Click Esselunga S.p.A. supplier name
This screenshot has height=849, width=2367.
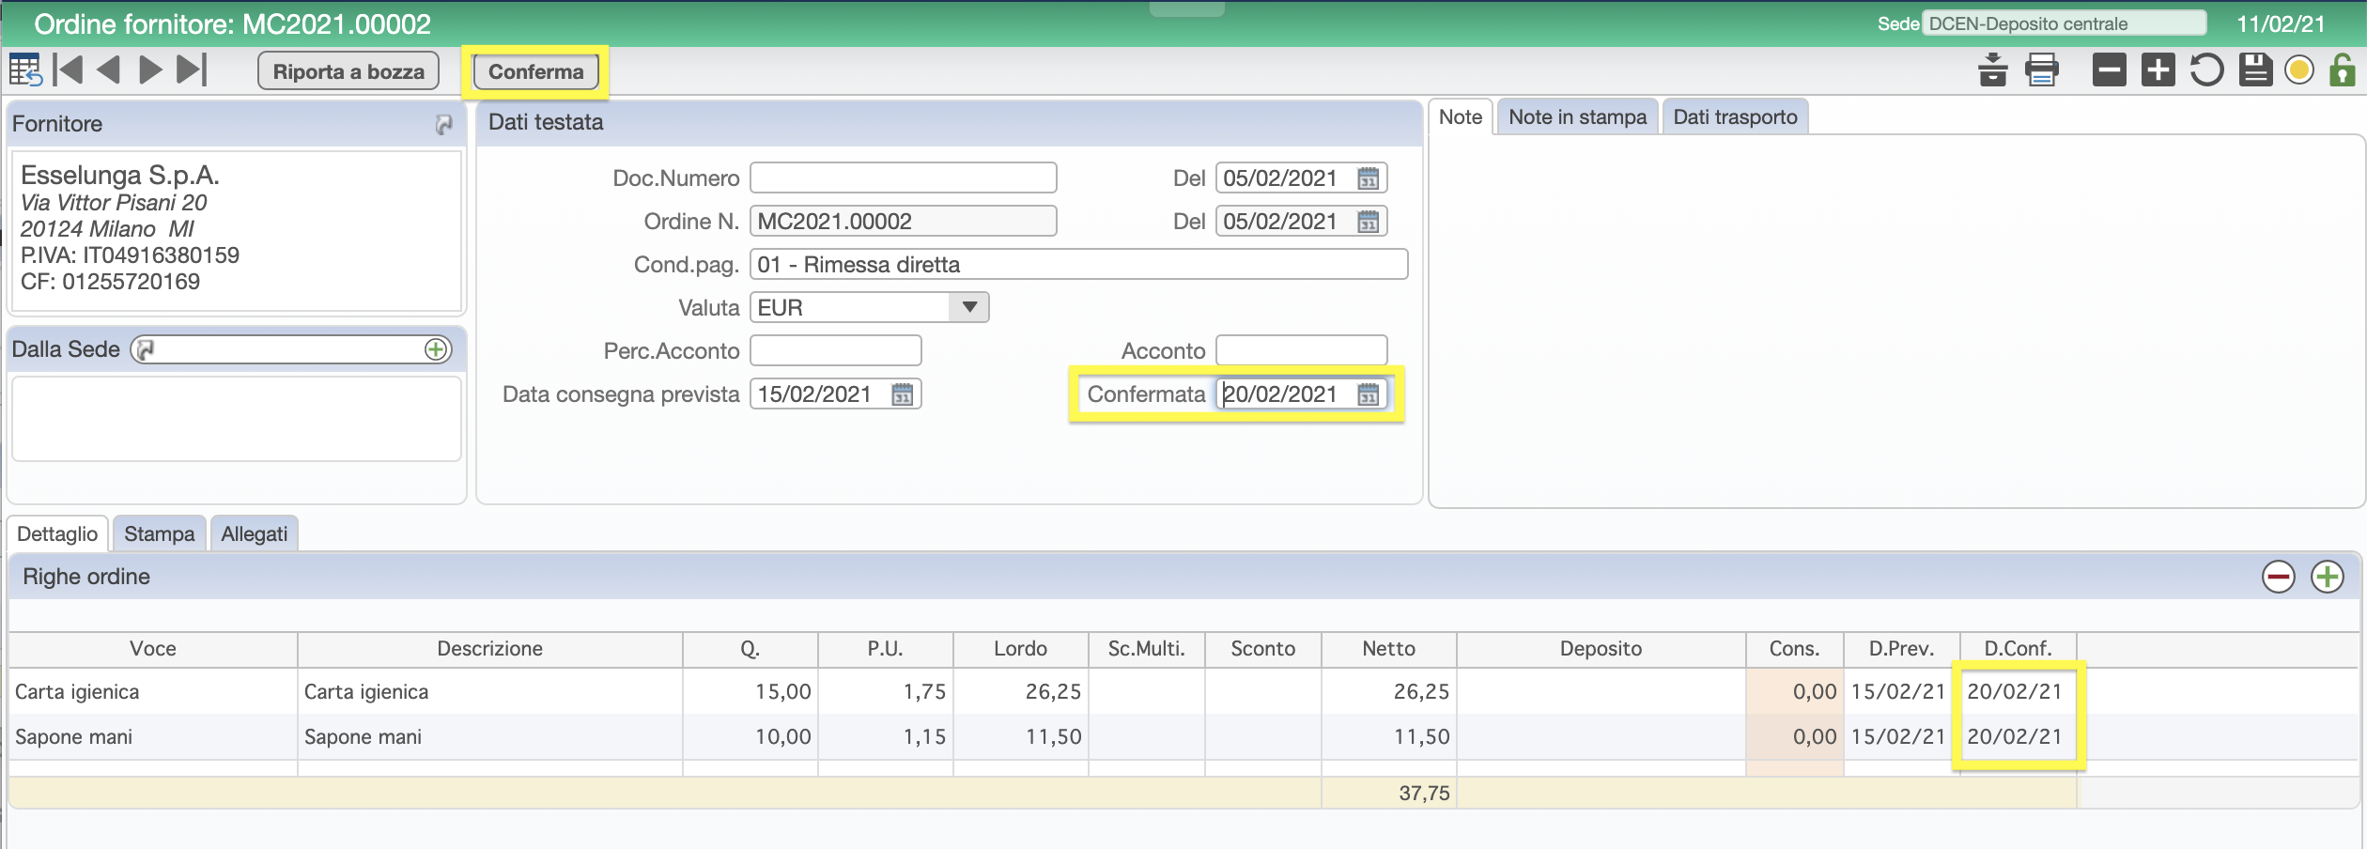pos(120,175)
